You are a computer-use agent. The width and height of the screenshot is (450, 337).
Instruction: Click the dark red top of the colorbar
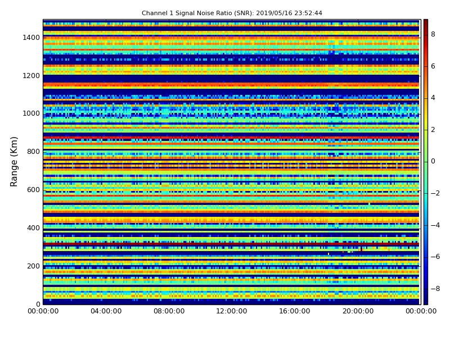tap(426, 23)
